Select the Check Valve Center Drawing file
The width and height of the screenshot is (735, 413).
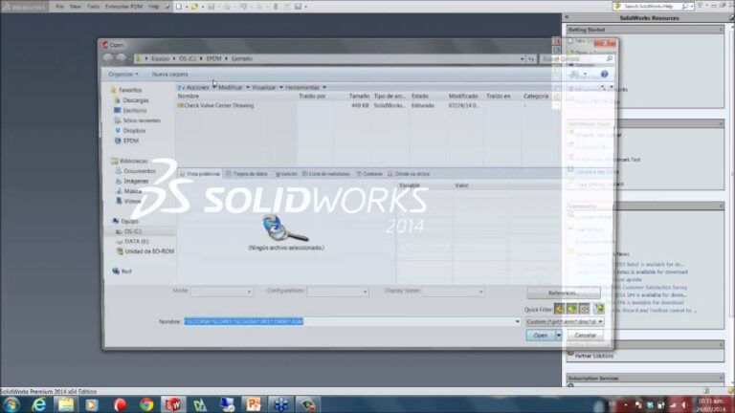pyautogui.click(x=220, y=105)
